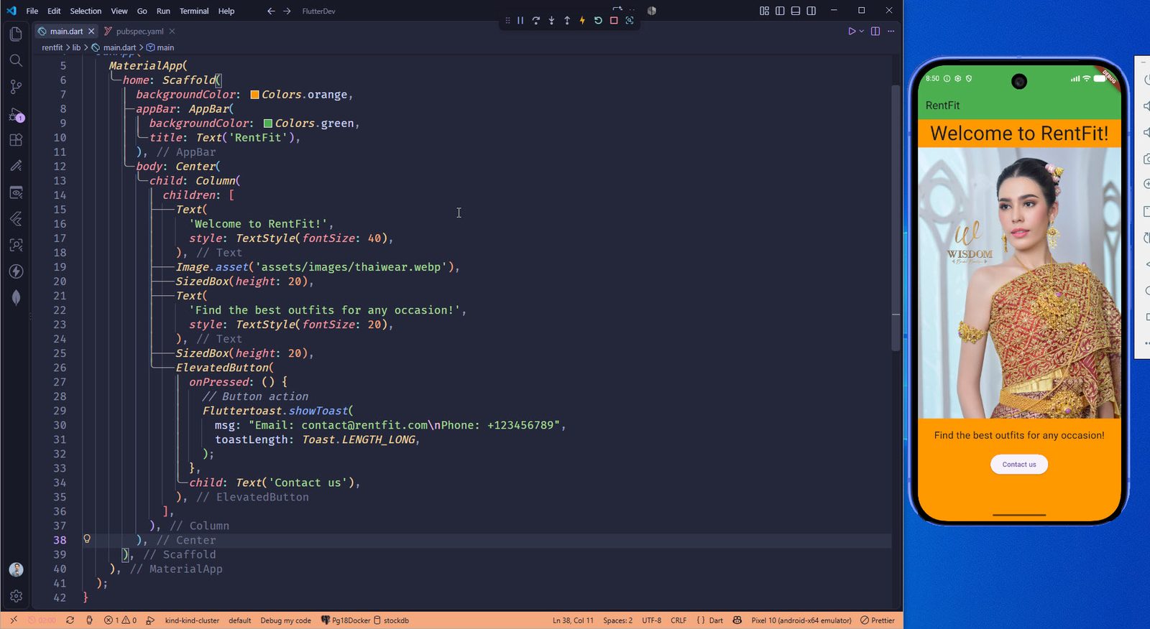
Task: Click the Prettier status item
Action: point(878,620)
